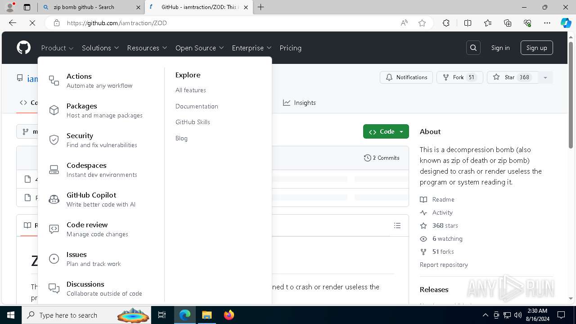
Task: Click the Fork icon
Action: [446, 77]
